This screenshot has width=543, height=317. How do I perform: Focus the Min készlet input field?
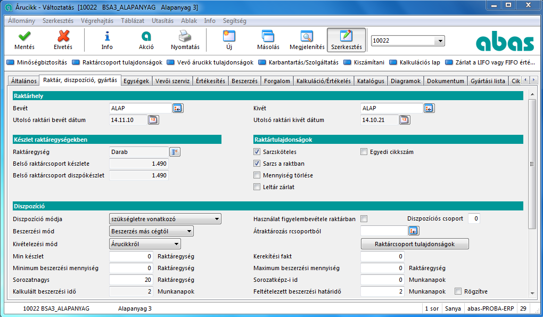[131, 256]
